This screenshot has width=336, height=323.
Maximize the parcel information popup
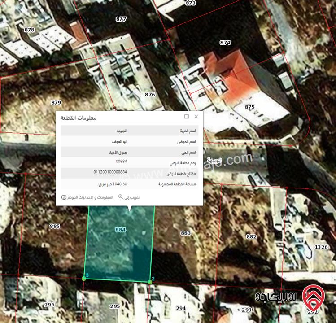tap(187, 117)
